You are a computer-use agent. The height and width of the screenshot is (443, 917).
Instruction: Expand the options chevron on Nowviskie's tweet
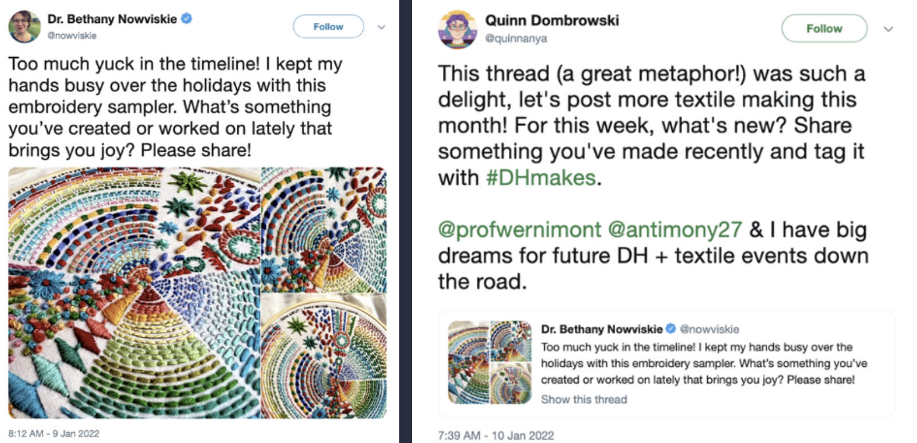click(381, 27)
